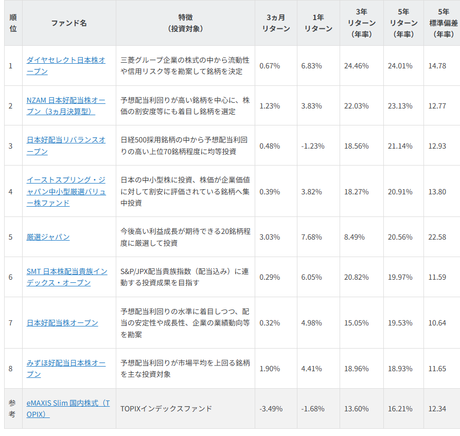The image size is (460, 436).
Task: Click the 3年リターン（年率） column header
Action: (x=362, y=23)
